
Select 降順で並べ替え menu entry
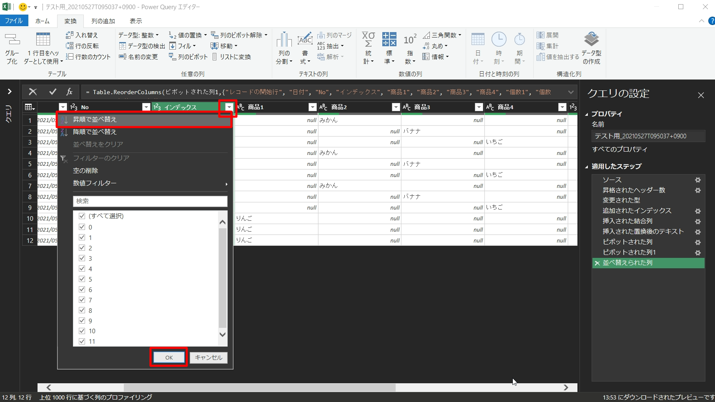95,132
